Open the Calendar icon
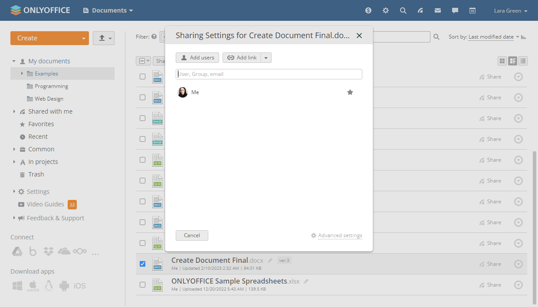The image size is (538, 307). click(x=472, y=10)
